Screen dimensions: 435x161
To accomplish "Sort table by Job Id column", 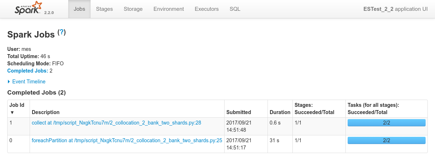I will pyautogui.click(x=17, y=108).
